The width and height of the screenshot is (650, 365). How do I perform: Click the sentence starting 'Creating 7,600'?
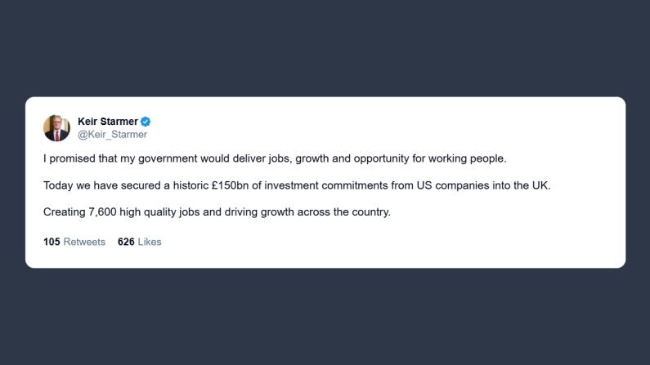pyautogui.click(x=217, y=212)
